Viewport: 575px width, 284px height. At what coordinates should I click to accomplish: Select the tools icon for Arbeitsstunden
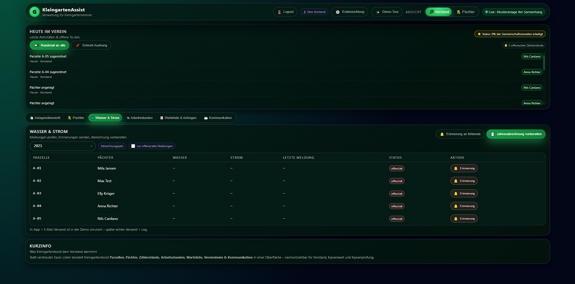(x=128, y=118)
